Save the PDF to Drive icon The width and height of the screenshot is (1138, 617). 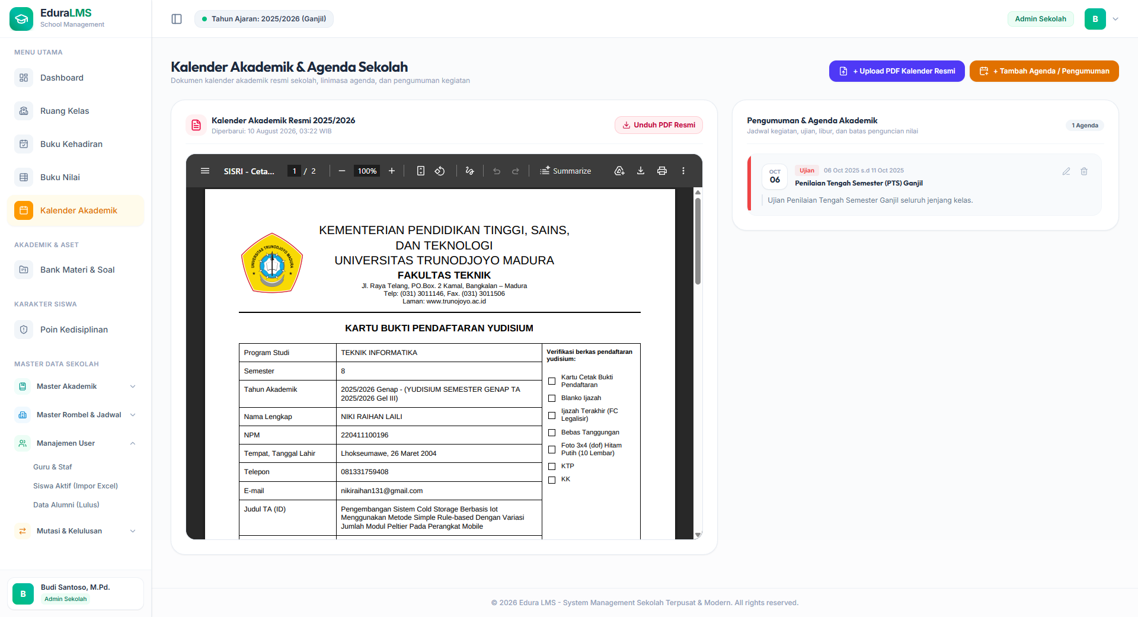point(619,171)
